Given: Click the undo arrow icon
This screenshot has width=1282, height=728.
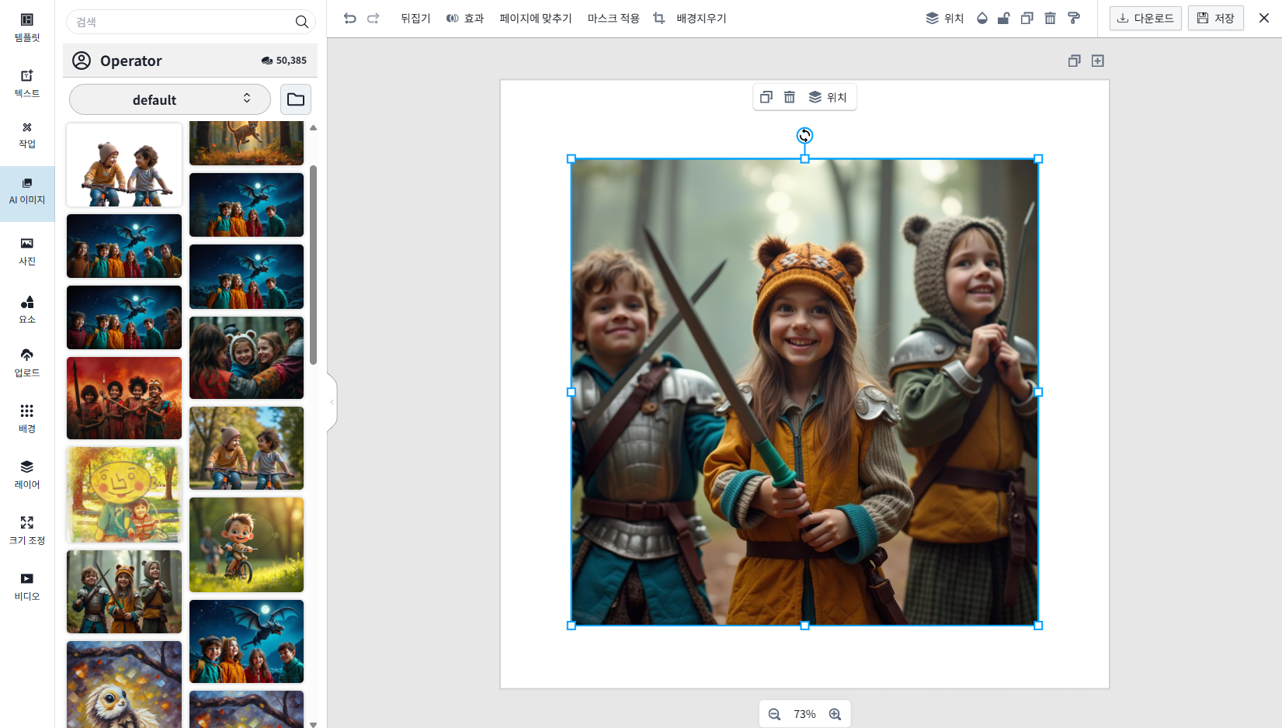Looking at the screenshot, I should pos(349,18).
